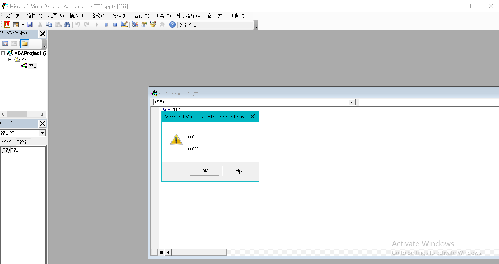Open the 运行(R) menu
Screen dimensions: 499x264
click(142, 16)
